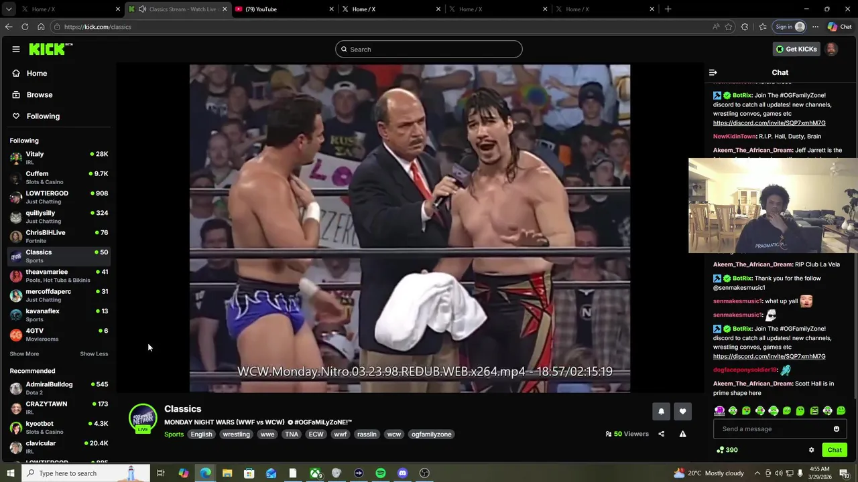Open Discord from the taskbar
The image size is (858, 482).
402,473
